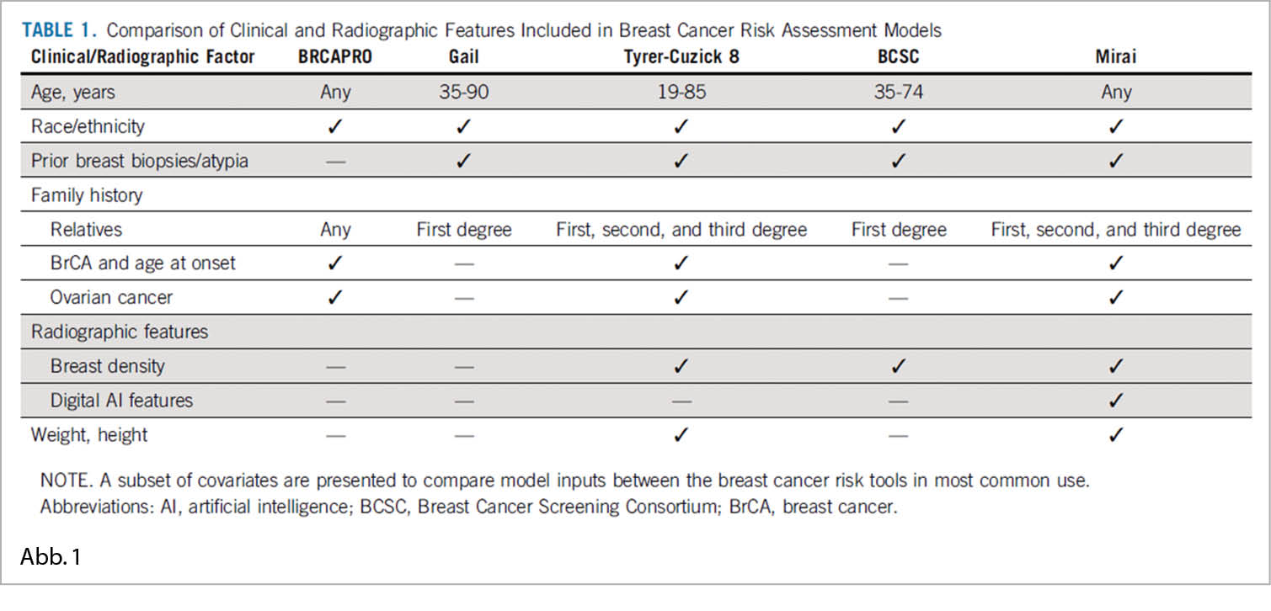
Task: Click the BCSC checkmark in Breast density row
Action: click(898, 366)
